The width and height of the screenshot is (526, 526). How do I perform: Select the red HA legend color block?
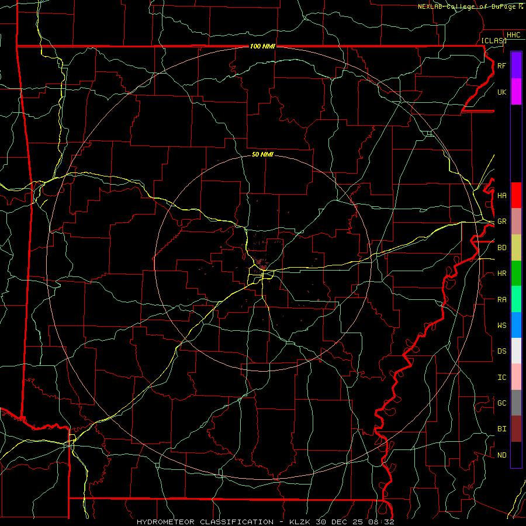coord(516,195)
